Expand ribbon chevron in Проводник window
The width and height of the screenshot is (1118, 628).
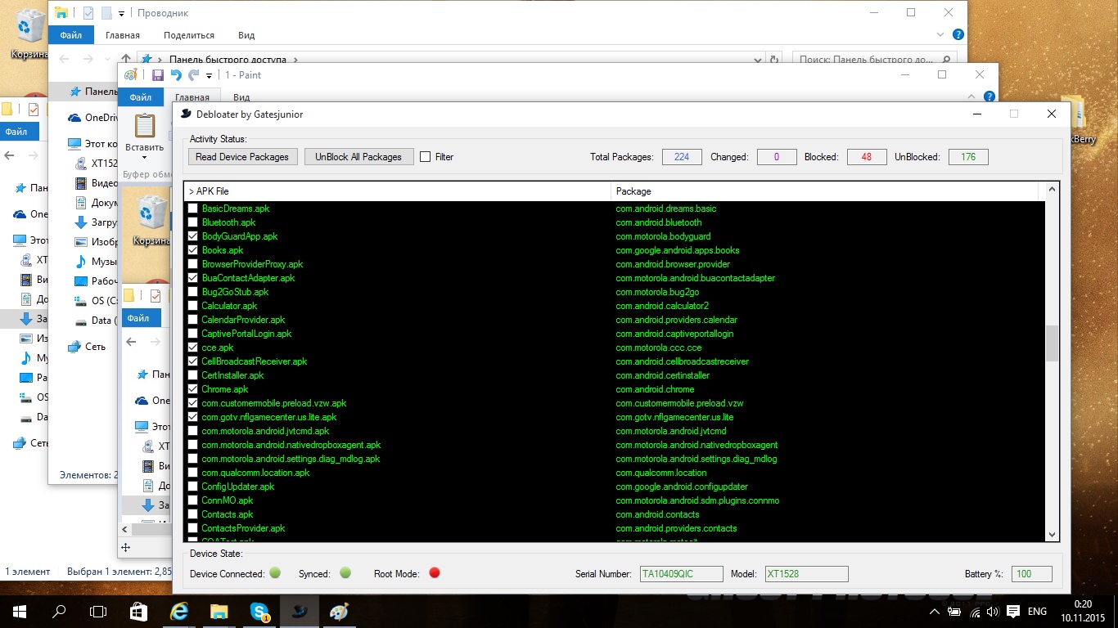pos(940,35)
